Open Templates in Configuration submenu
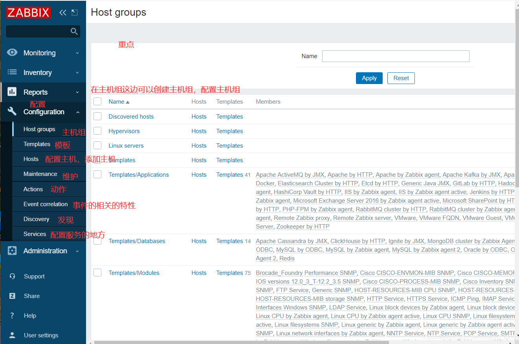519x344 pixels. tap(37, 144)
